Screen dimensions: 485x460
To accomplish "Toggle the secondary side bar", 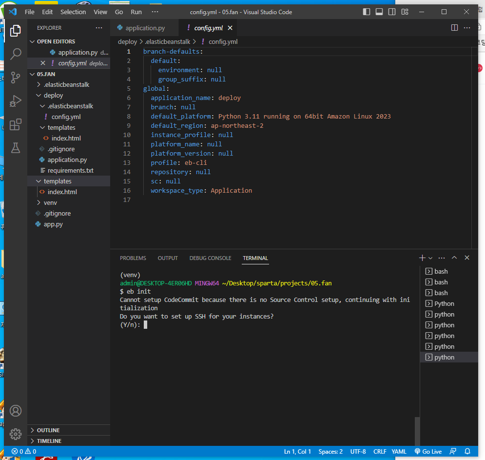I will click(x=392, y=12).
